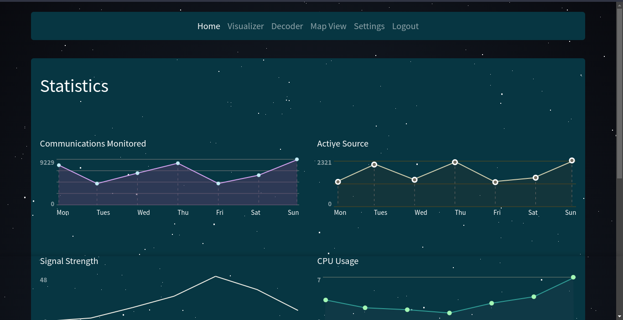623x320 pixels.
Task: Select Sunday peak in Communications Monitored chart
Action: point(297,159)
